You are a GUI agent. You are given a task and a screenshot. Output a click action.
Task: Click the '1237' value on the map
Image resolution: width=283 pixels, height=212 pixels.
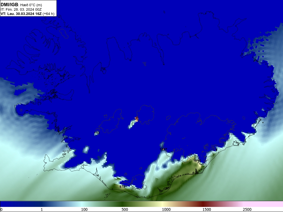164,149
